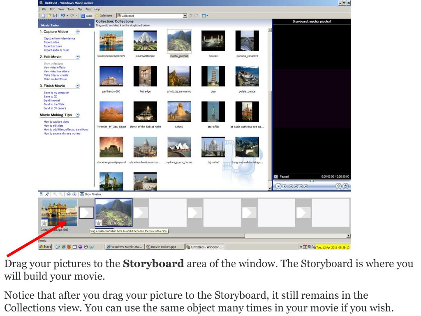
Task: Click Make an AutoMovie link
Action: (56, 79)
